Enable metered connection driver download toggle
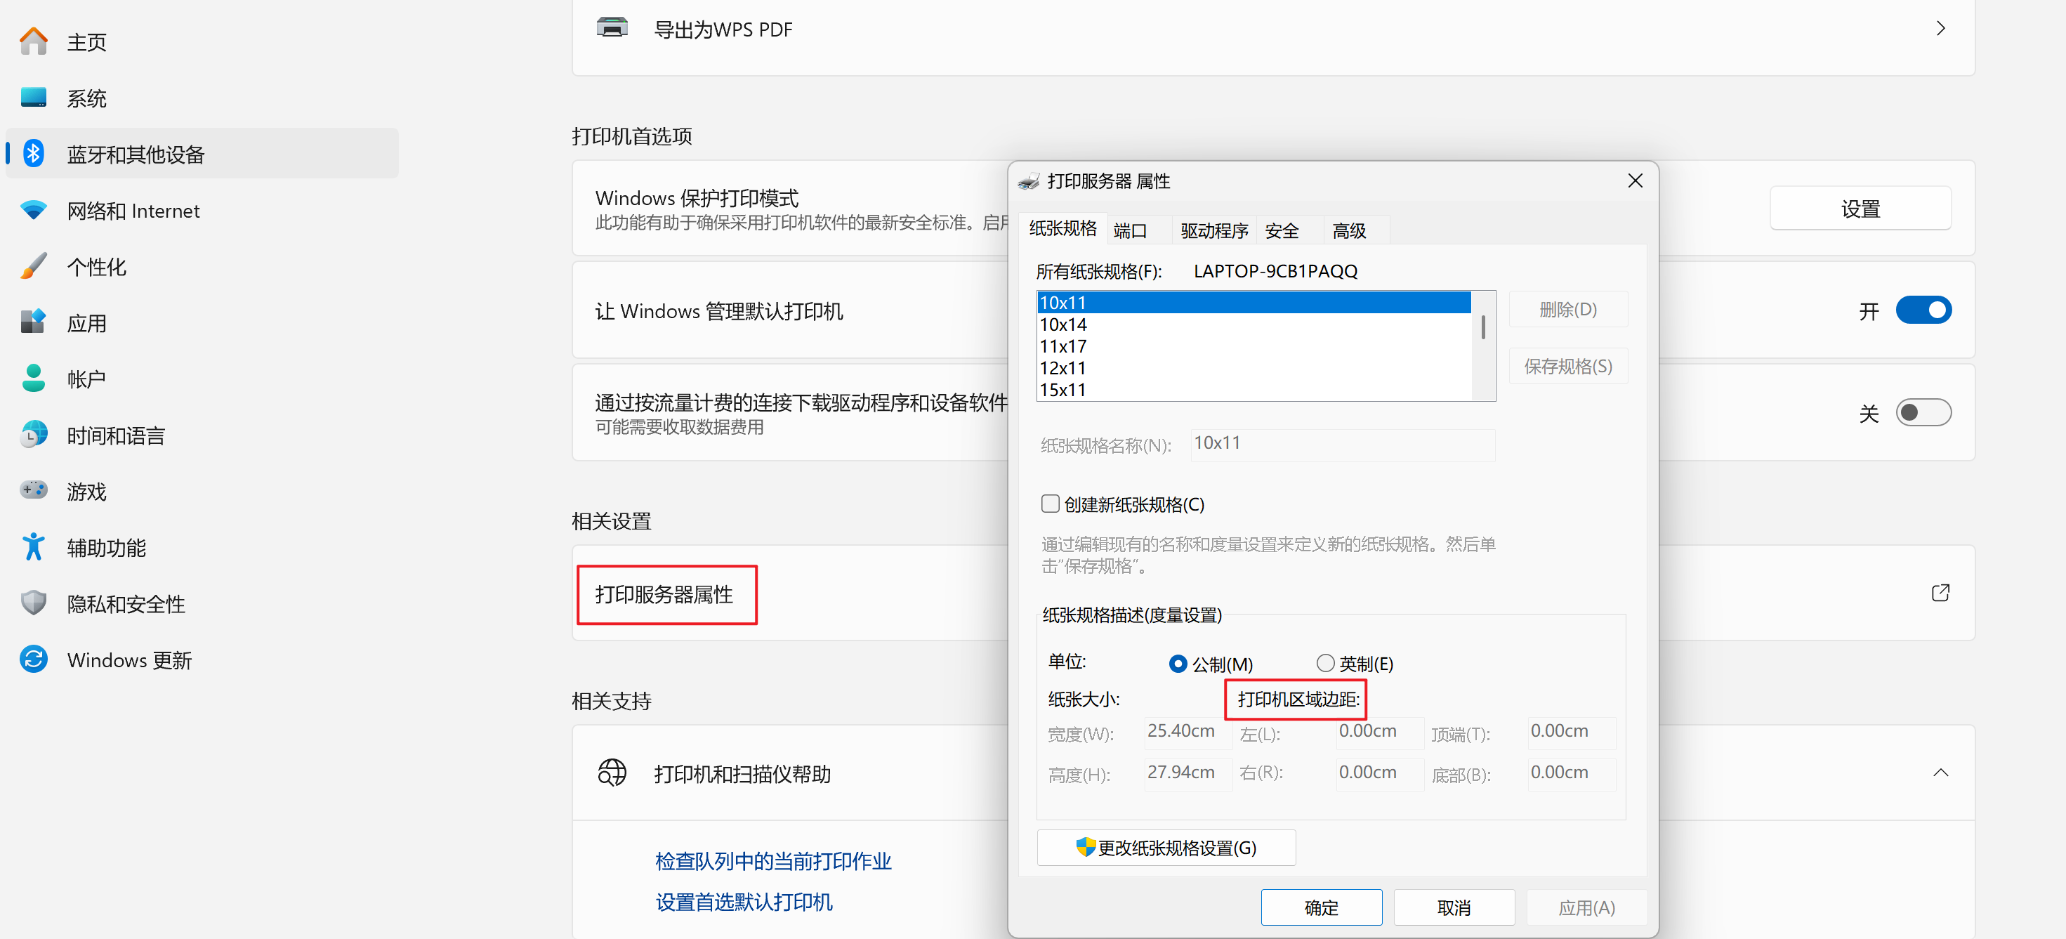This screenshot has width=2066, height=939. click(1923, 412)
